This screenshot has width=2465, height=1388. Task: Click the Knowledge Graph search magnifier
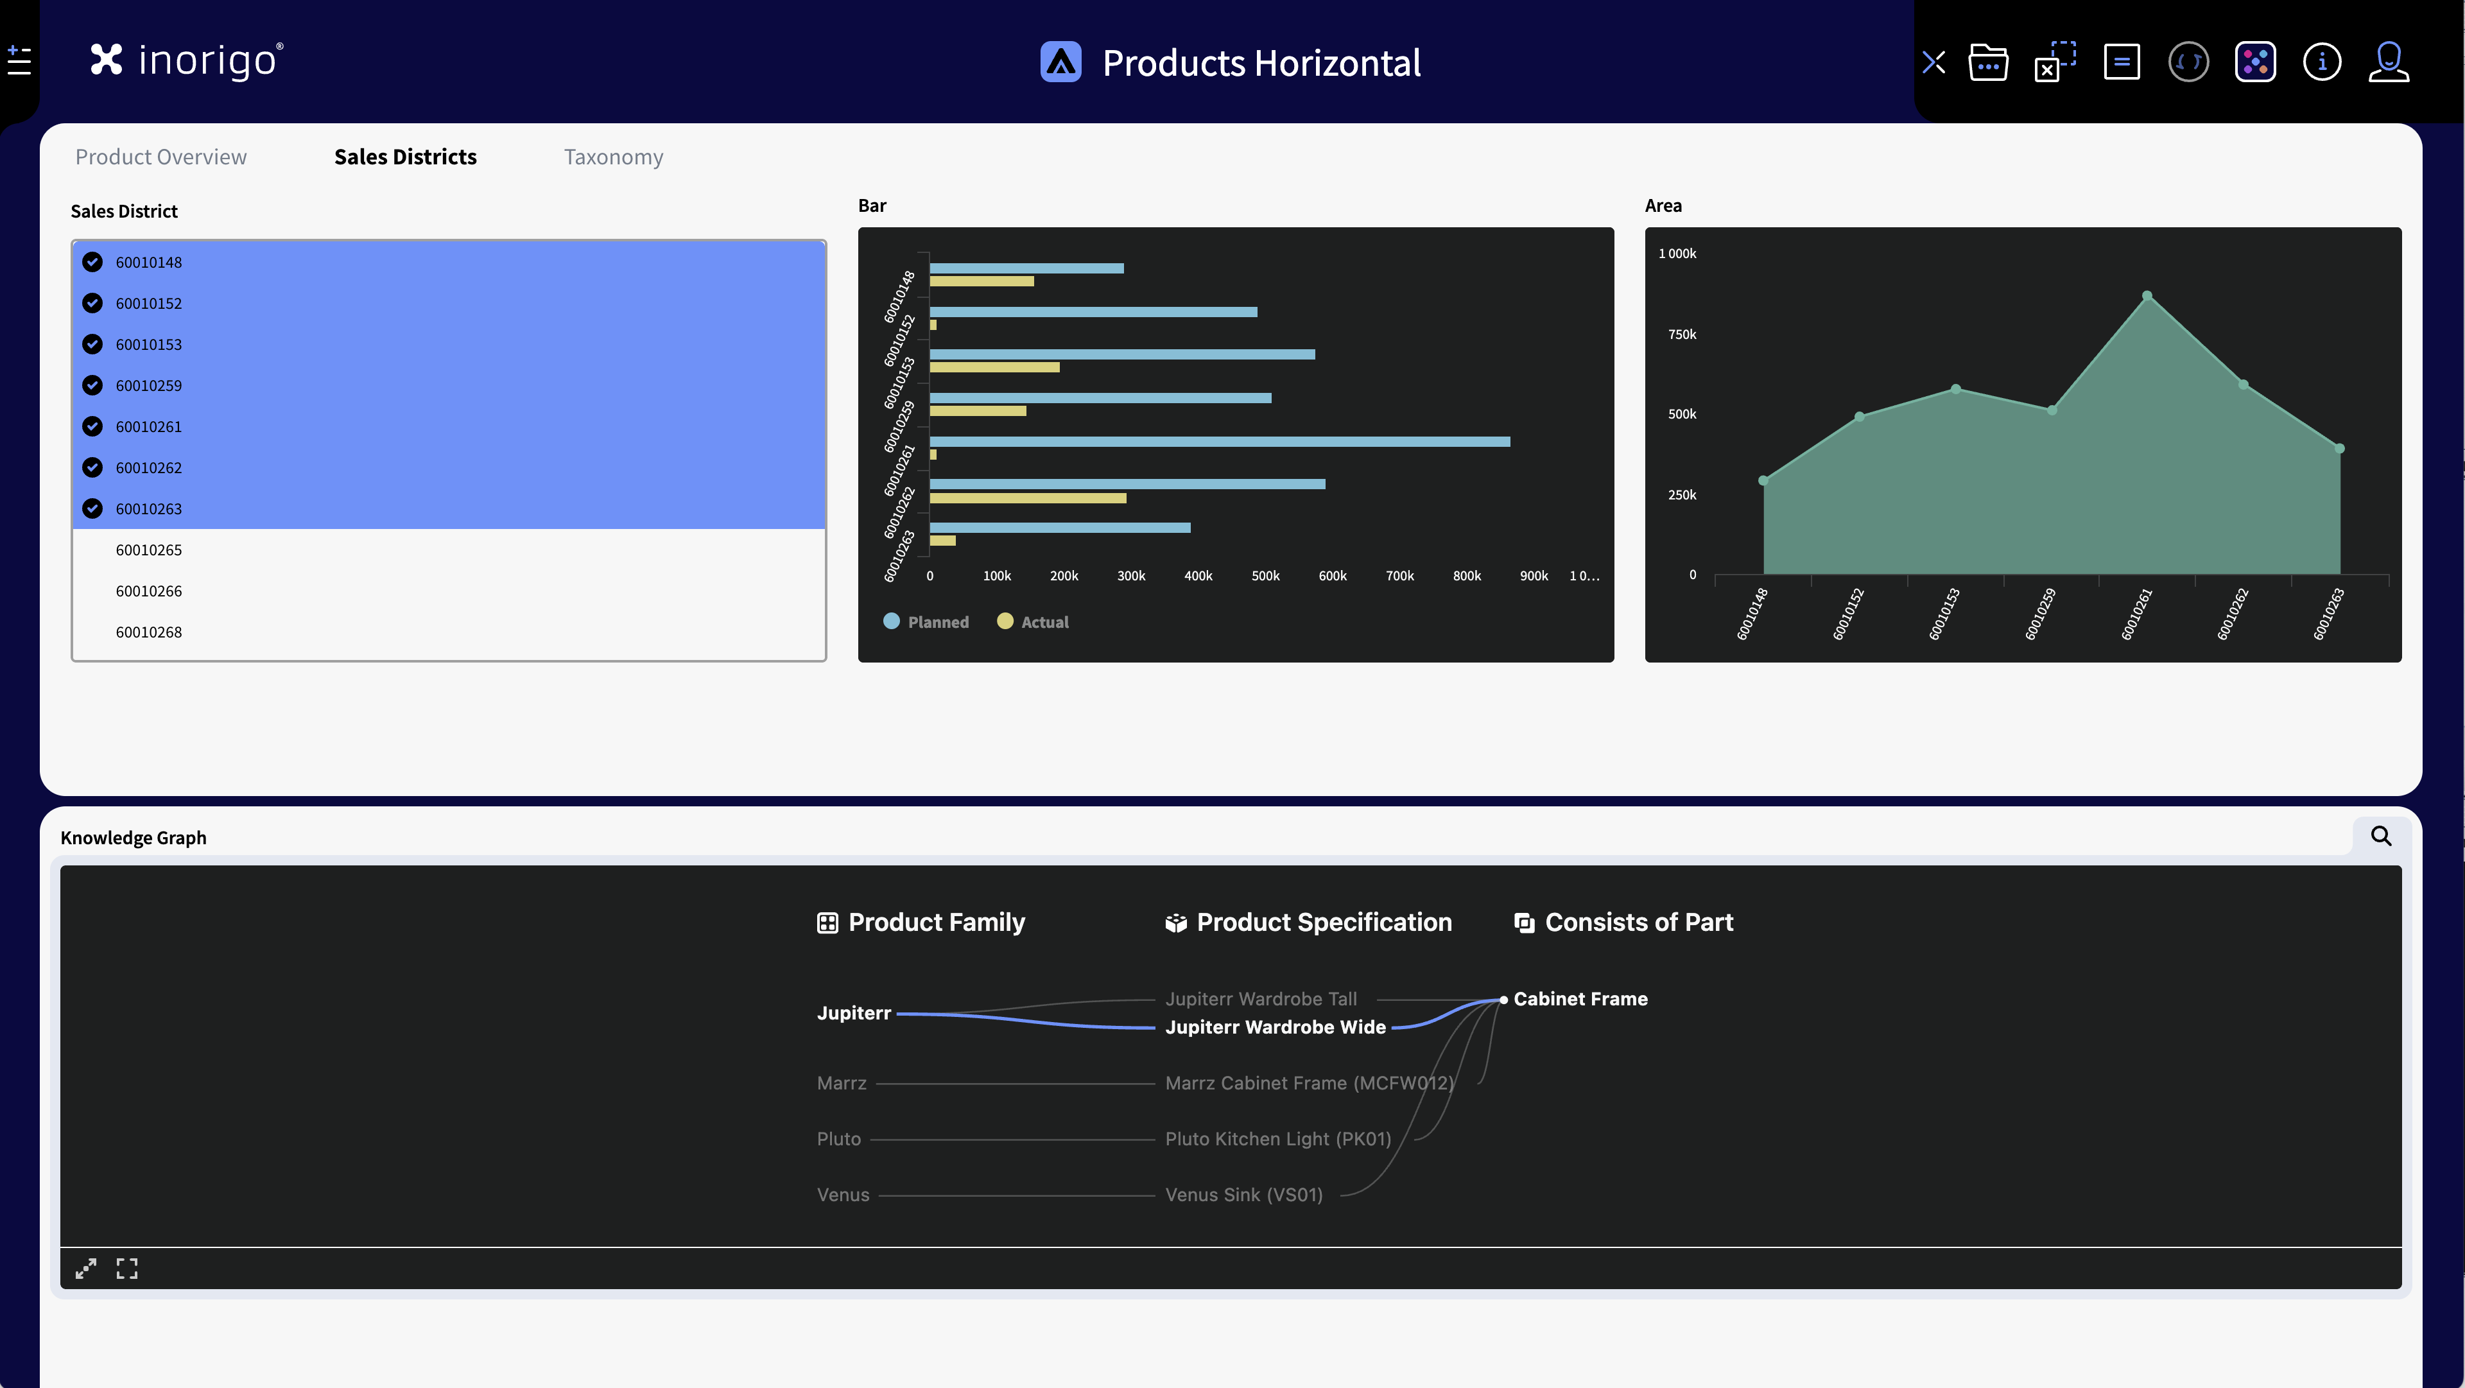point(2381,836)
